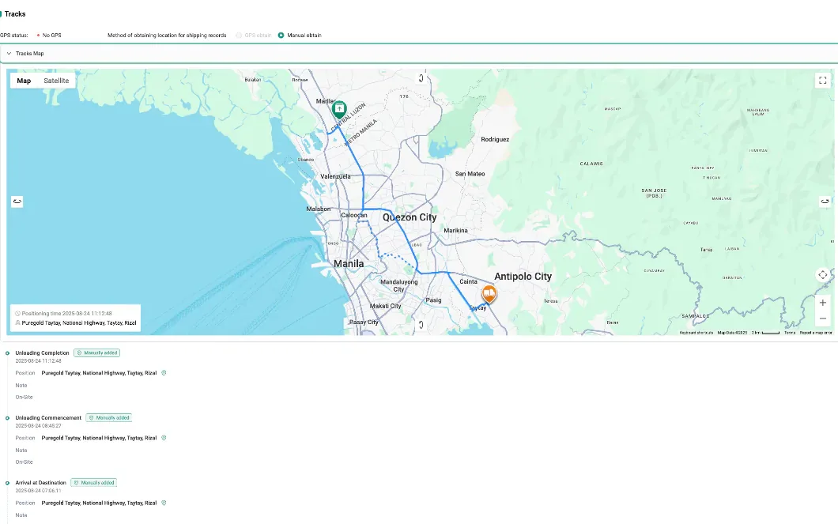Select GPS obtain radio option
The height and width of the screenshot is (524, 838).
click(x=239, y=36)
